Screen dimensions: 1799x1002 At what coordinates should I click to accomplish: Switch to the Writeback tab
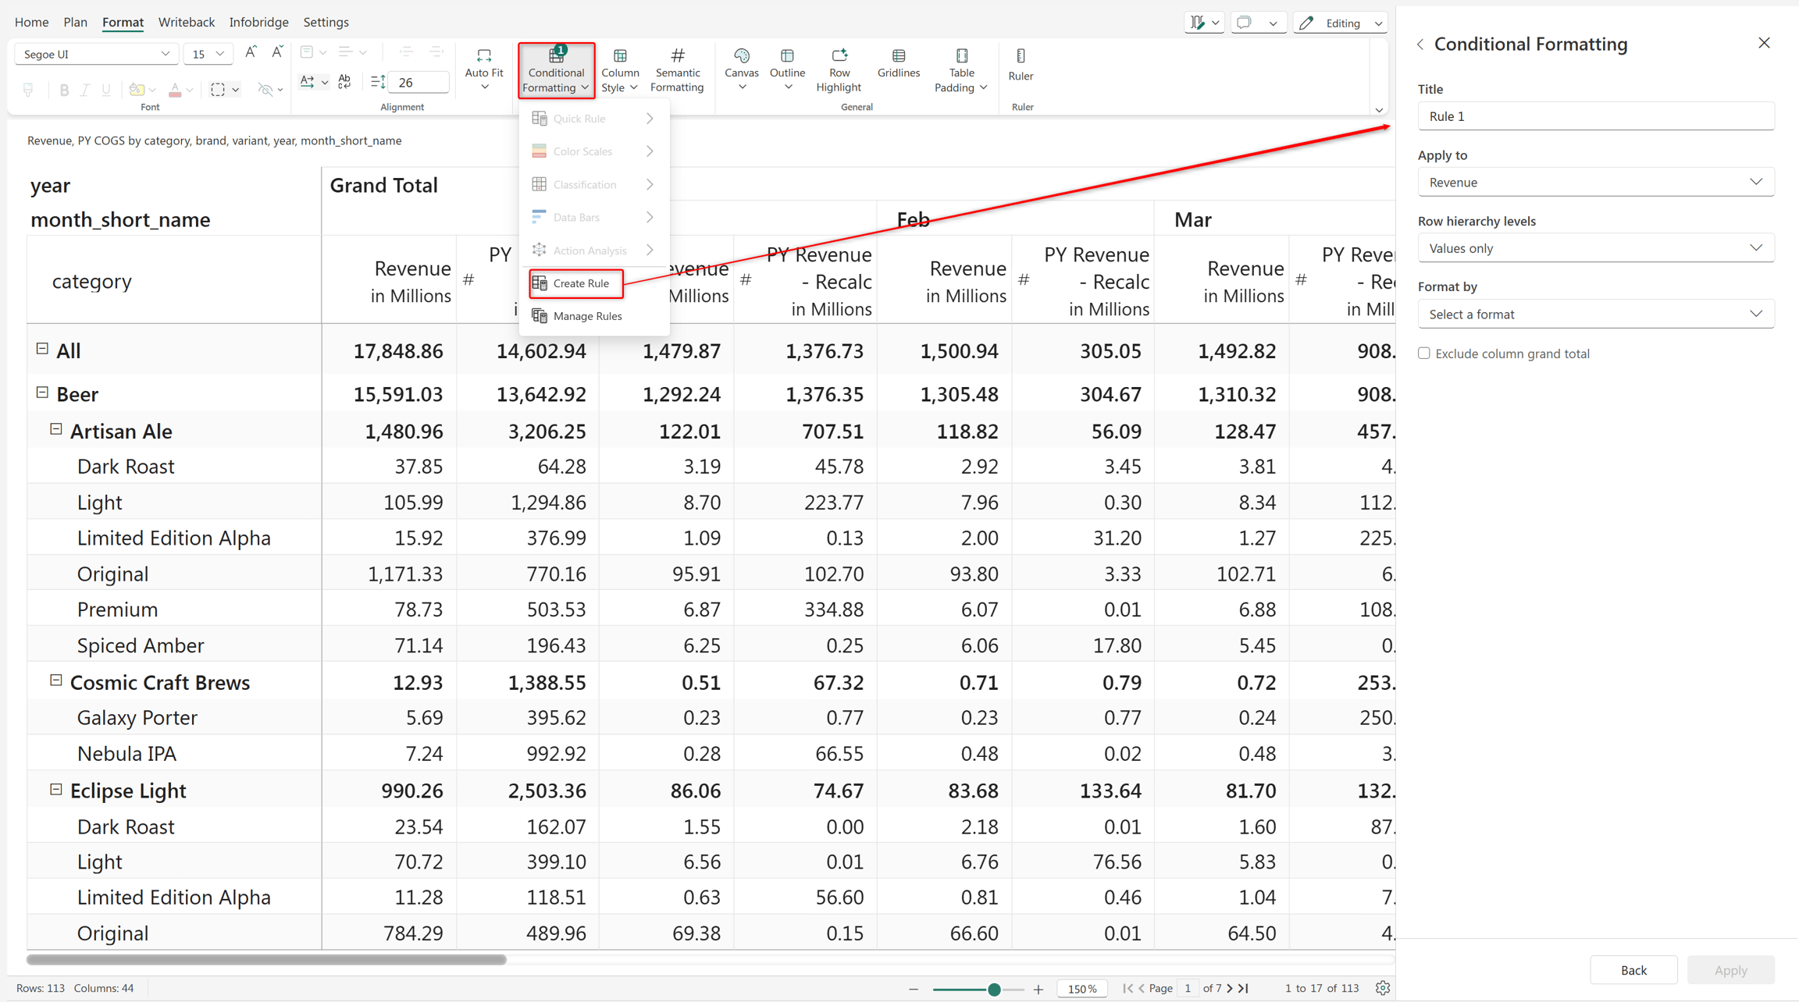186,22
